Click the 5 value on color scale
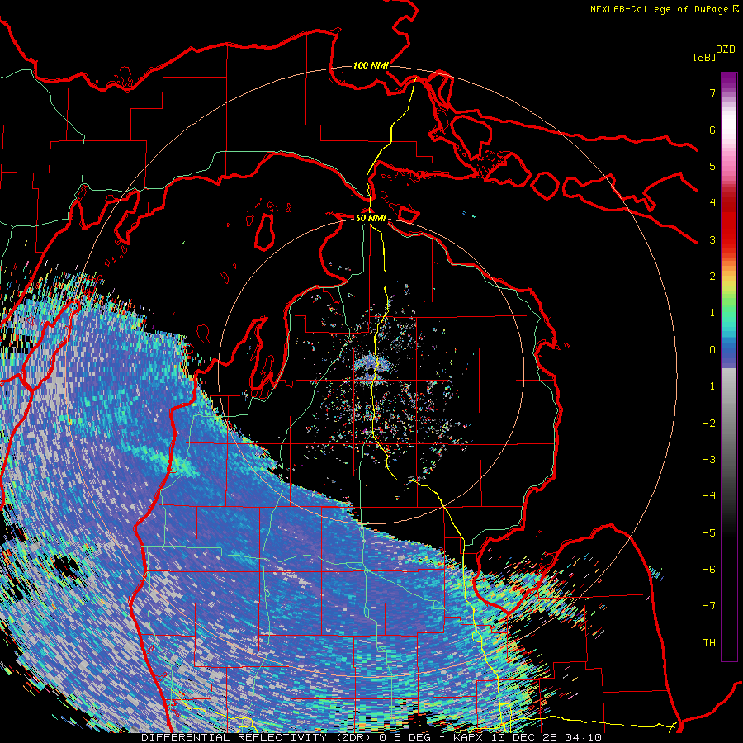The image size is (743, 743). tap(712, 166)
